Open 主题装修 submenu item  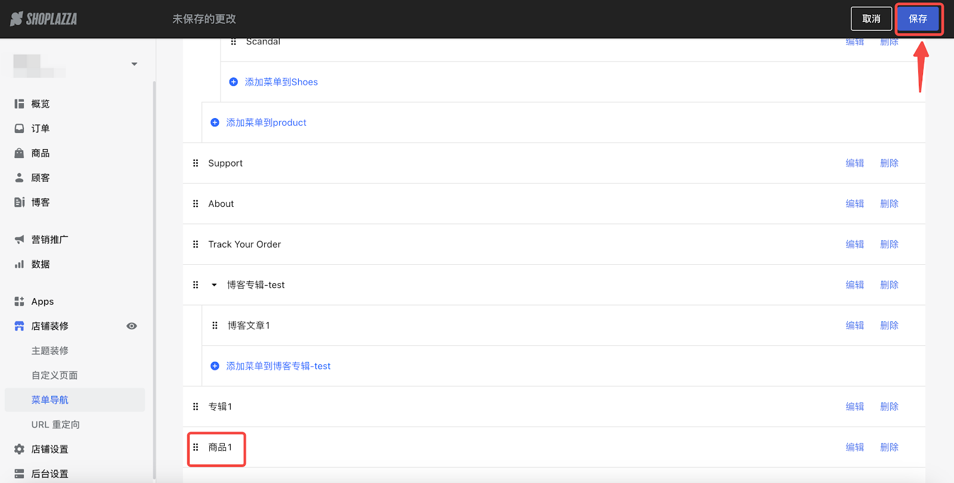pyautogui.click(x=50, y=351)
